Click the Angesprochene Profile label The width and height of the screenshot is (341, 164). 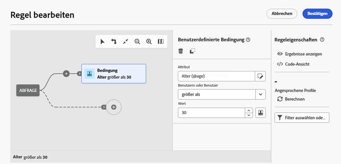(x=296, y=90)
